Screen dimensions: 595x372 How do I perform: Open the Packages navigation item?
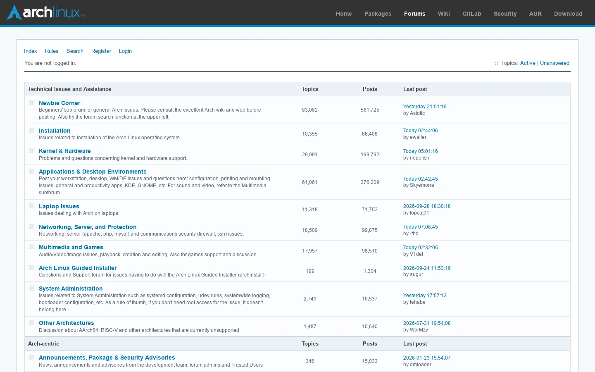pos(378,14)
